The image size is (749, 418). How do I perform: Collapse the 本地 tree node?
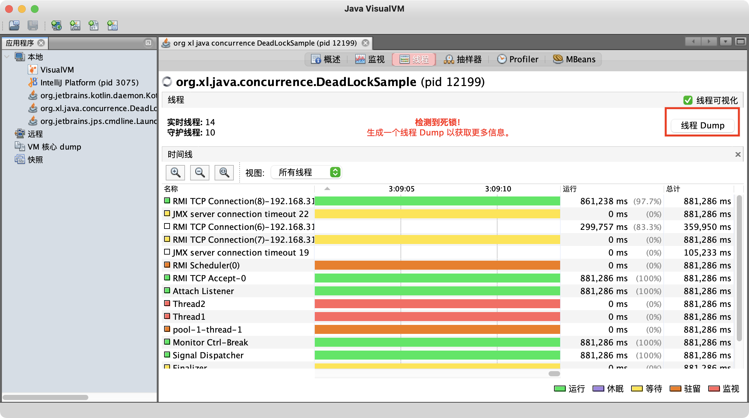(7, 57)
